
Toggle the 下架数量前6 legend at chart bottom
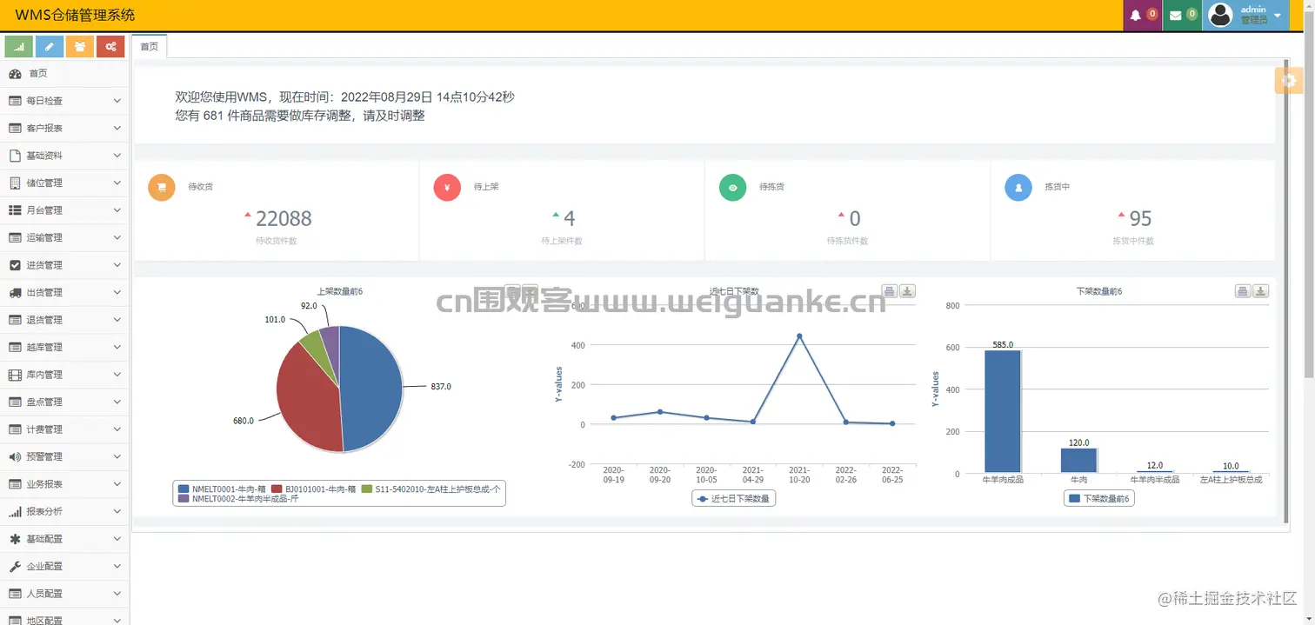pyautogui.click(x=1099, y=498)
